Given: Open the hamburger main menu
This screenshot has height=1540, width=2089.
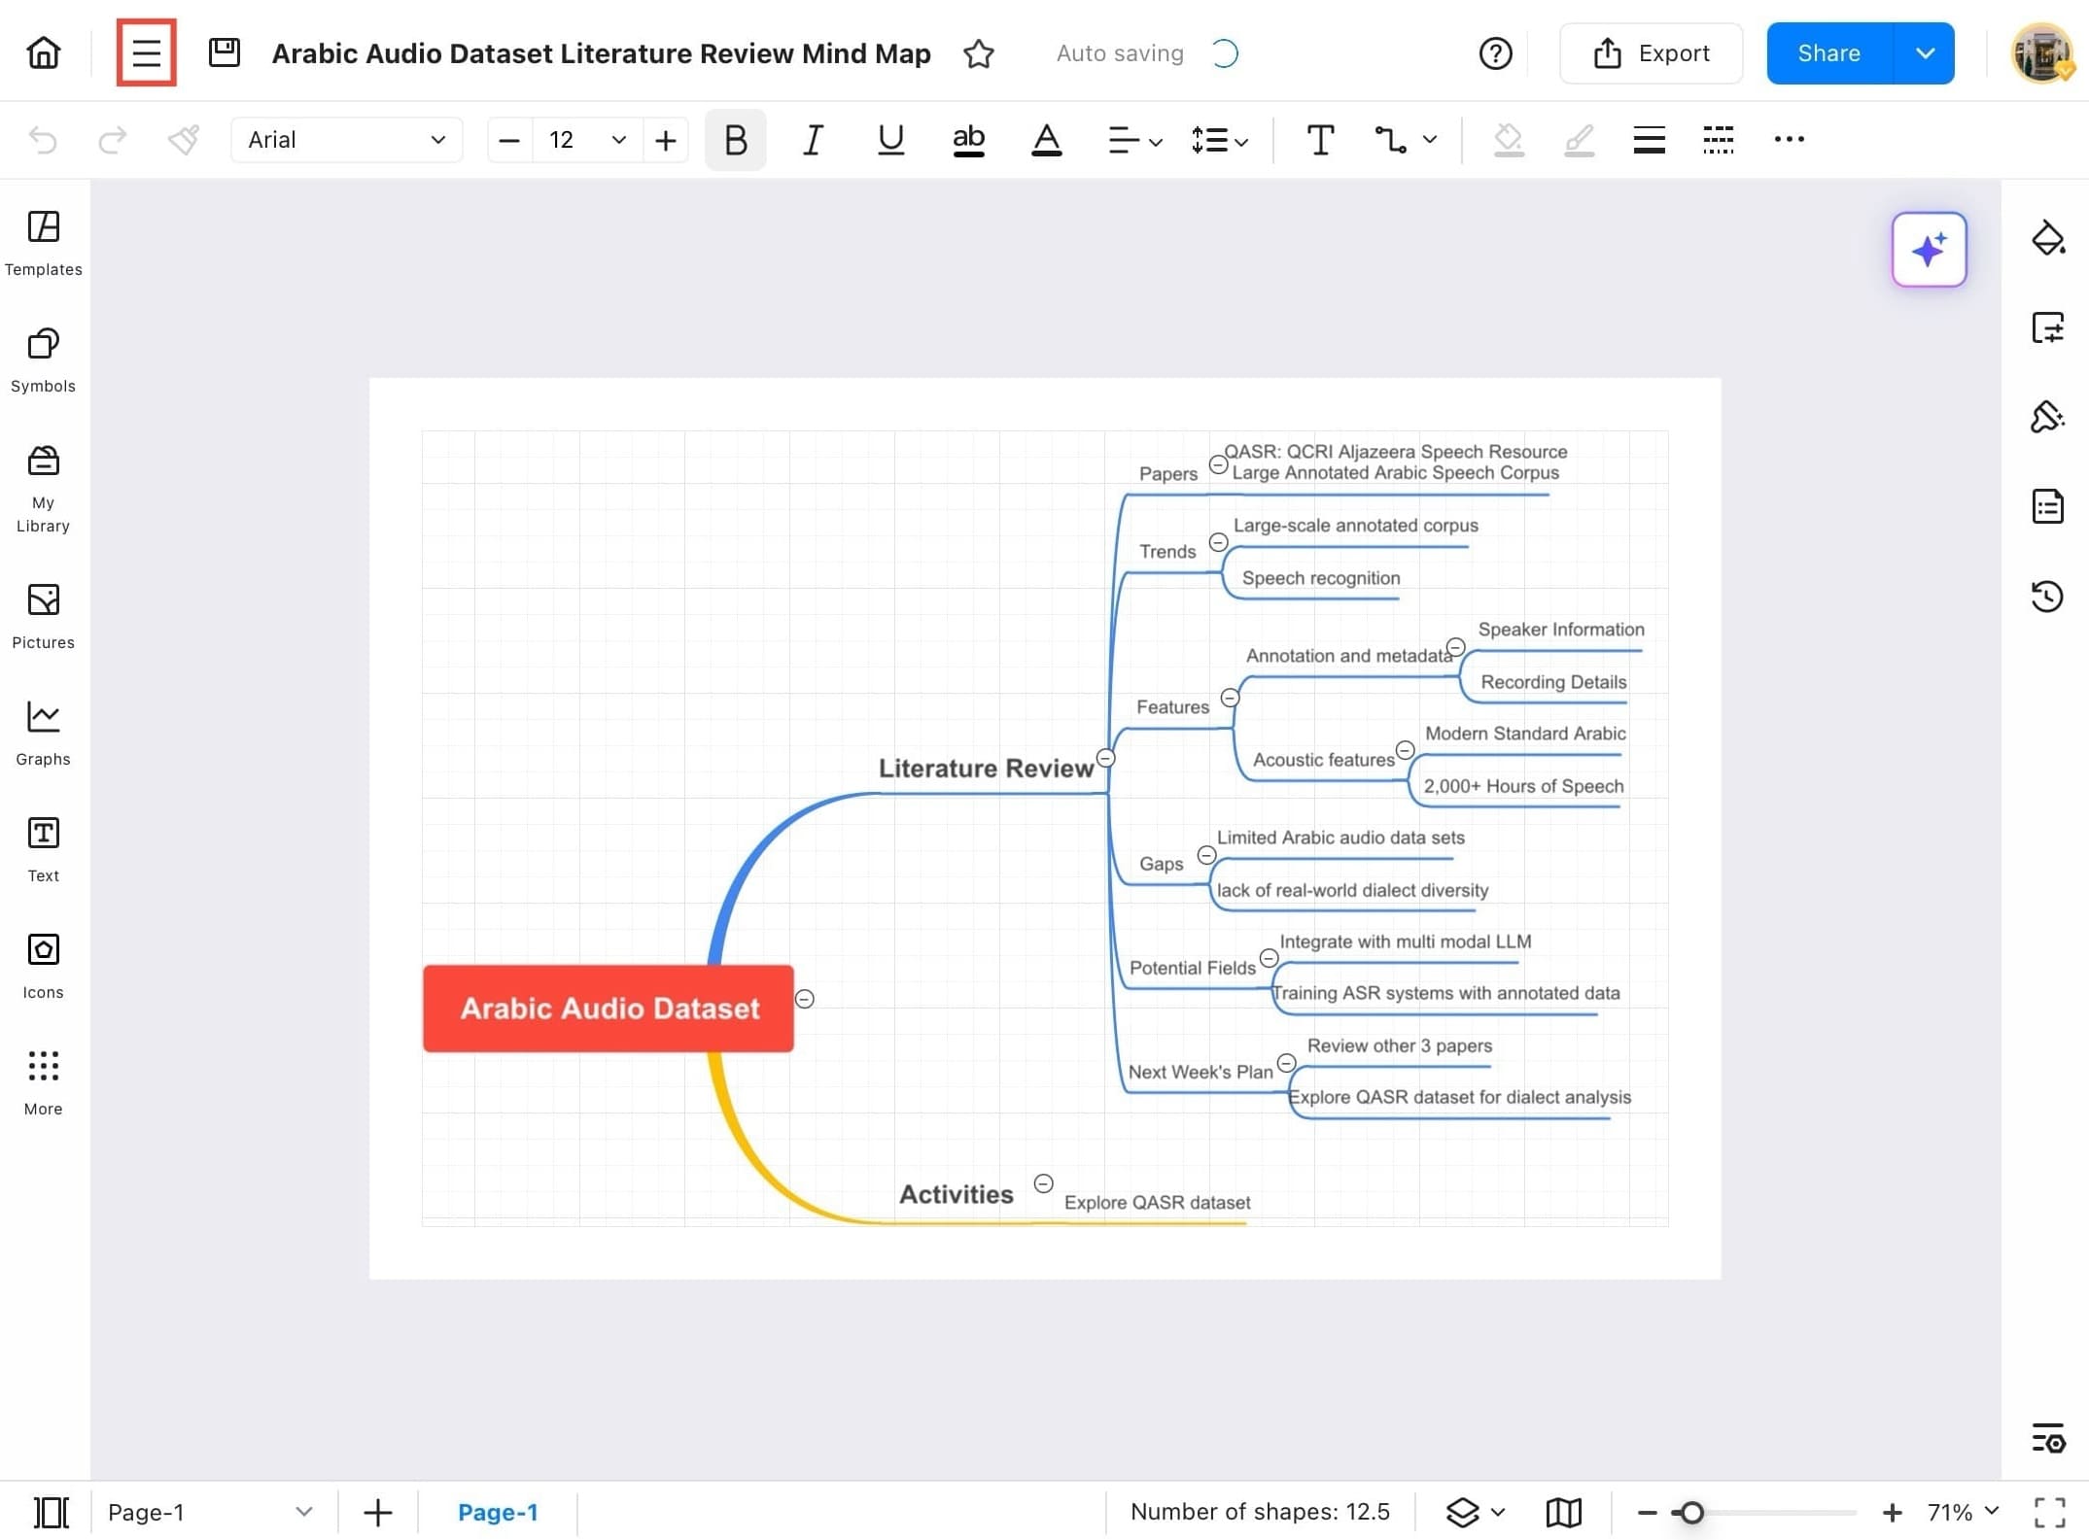Looking at the screenshot, I should pyautogui.click(x=146, y=52).
